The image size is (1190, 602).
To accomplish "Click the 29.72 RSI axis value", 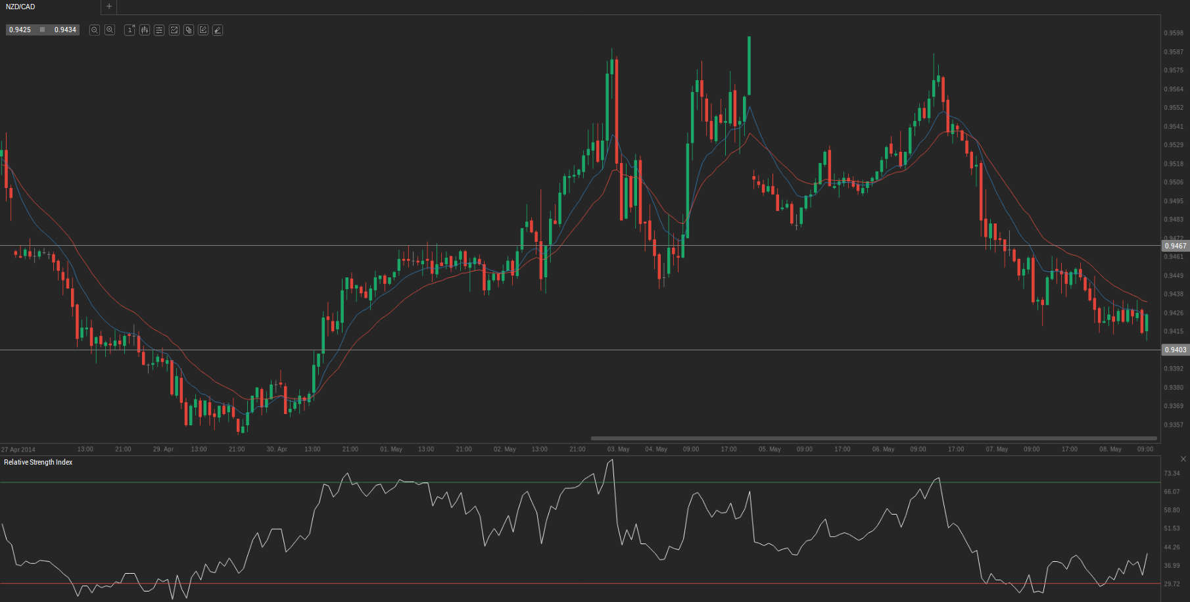I will (1172, 584).
